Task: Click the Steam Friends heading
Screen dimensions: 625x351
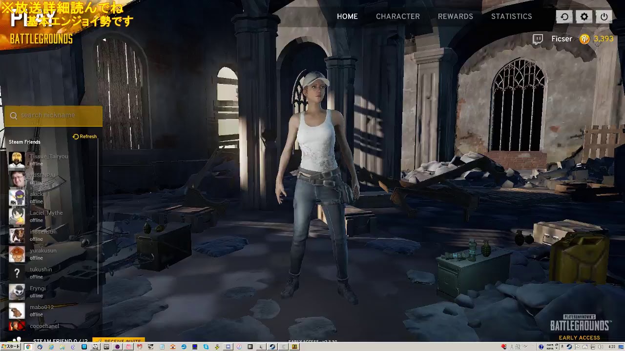Action: click(24, 142)
